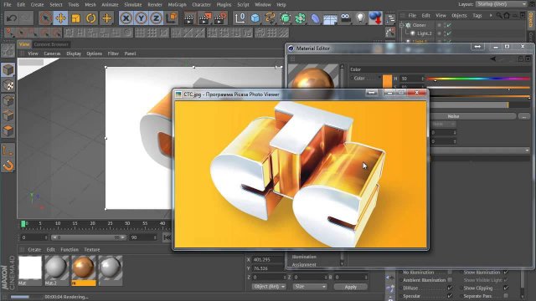
Task: Open the spline tools icon
Action: pyautogui.click(x=270, y=18)
